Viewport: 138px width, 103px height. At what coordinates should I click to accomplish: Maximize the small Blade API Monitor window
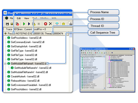tap(132, 49)
